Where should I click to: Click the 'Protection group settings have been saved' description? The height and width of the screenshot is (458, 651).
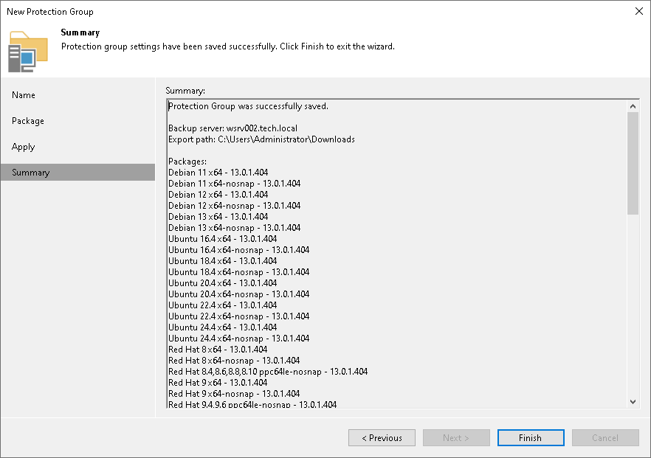[x=228, y=46]
